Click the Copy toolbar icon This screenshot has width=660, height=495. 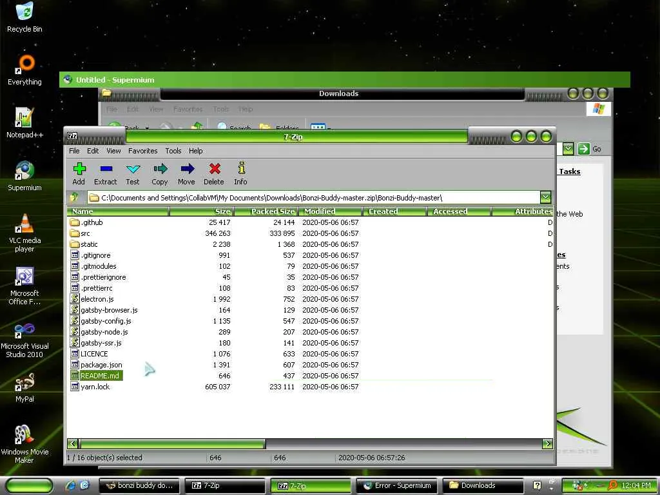tap(160, 169)
